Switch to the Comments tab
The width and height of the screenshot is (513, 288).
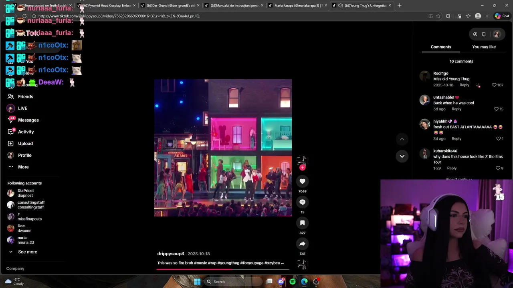coord(441,47)
